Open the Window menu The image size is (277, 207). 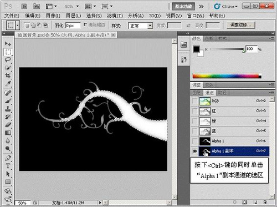point(196,16)
